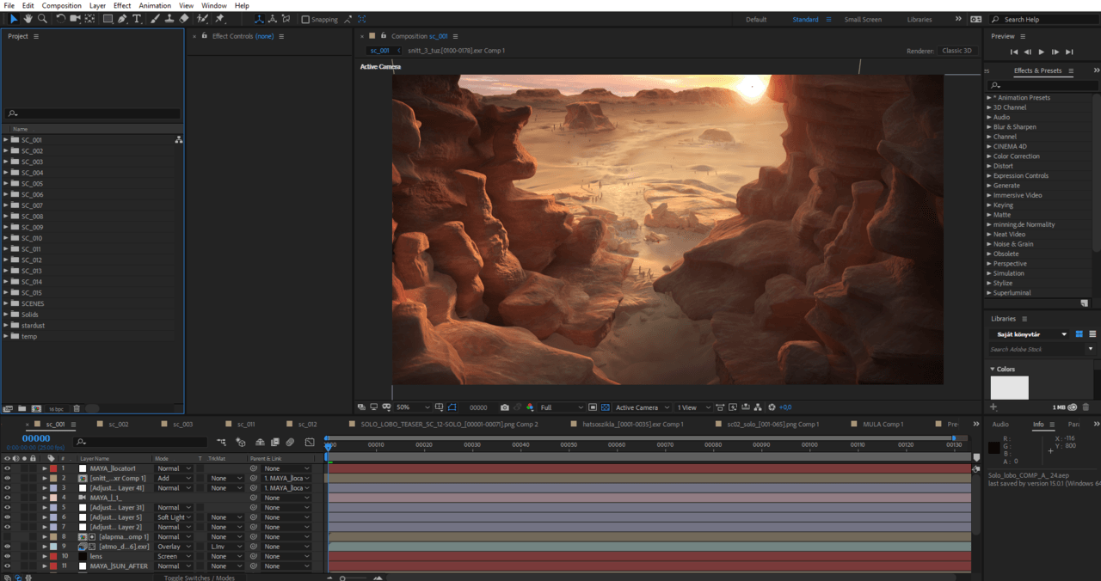This screenshot has width=1101, height=581.
Task: Take a snapshot with the camera icon
Action: pyautogui.click(x=505, y=407)
